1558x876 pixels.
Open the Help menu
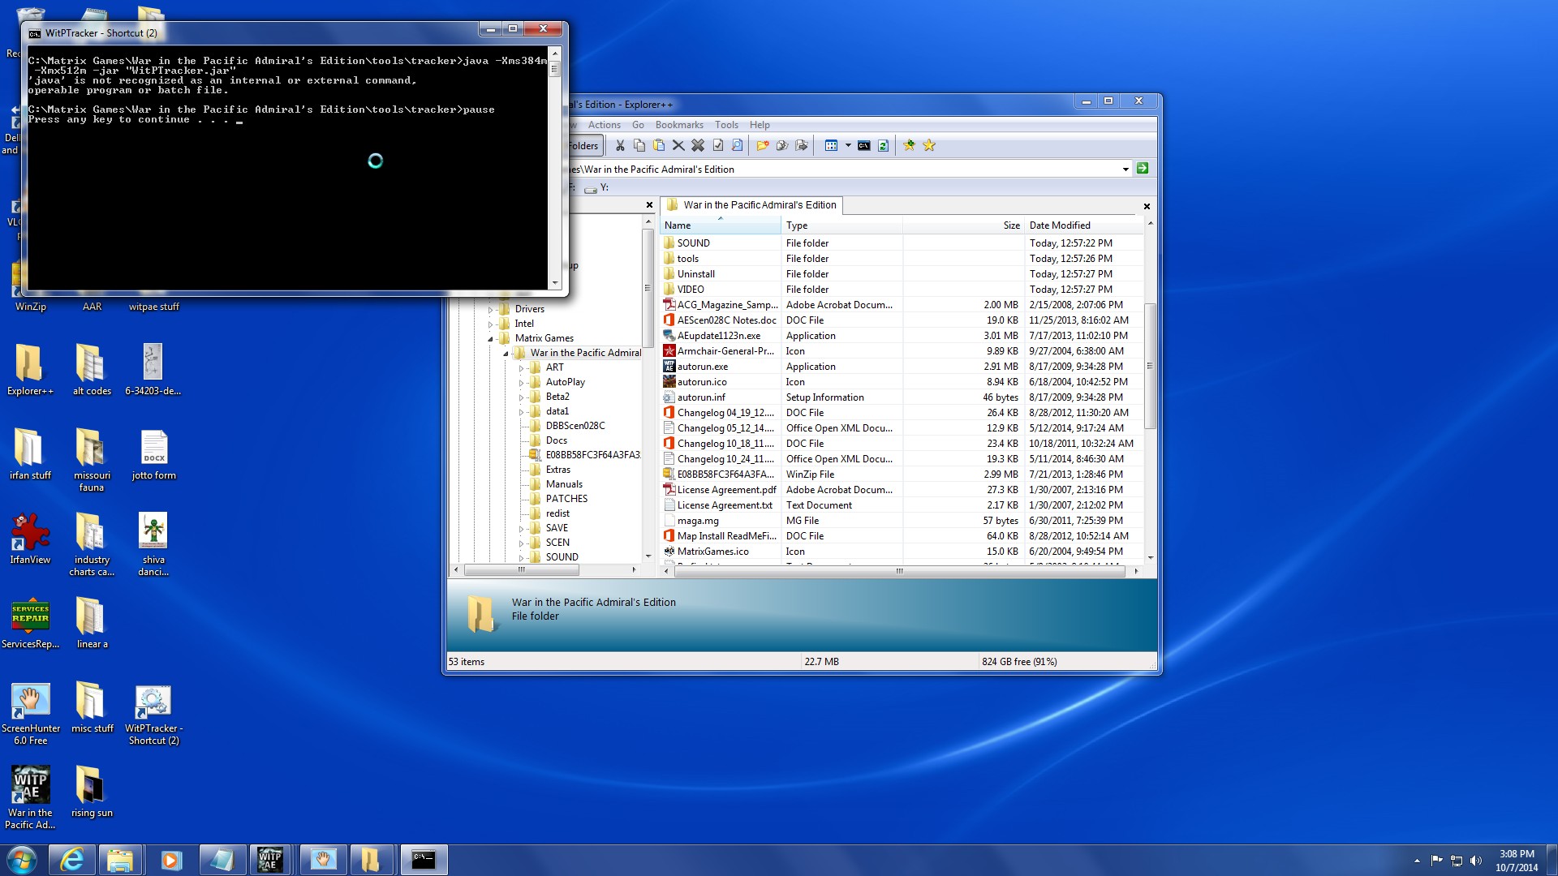pos(760,125)
